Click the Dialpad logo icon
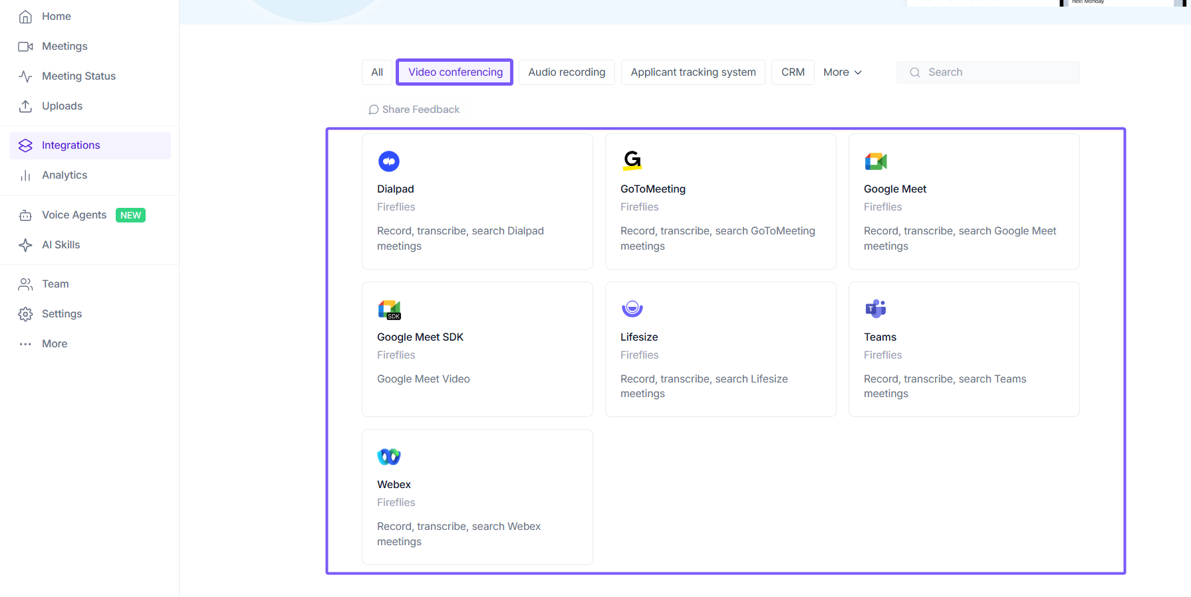This screenshot has width=1191, height=597. [389, 161]
